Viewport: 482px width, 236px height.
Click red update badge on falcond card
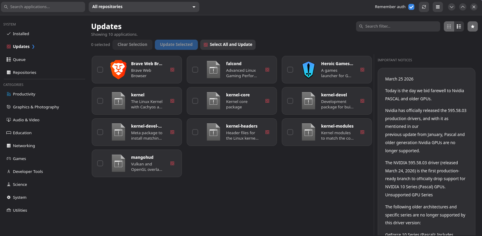pyautogui.click(x=267, y=70)
